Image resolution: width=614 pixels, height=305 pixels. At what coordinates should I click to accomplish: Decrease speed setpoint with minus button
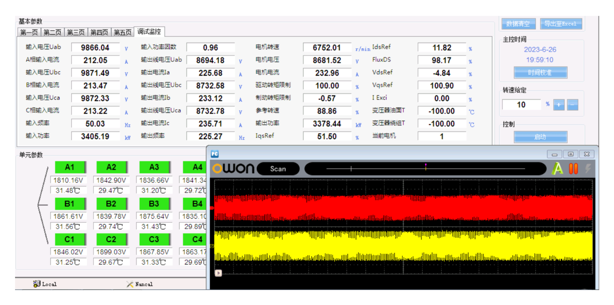(x=573, y=105)
